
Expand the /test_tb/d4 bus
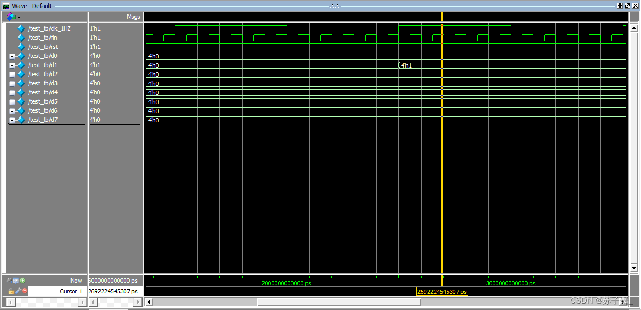[x=12, y=93]
